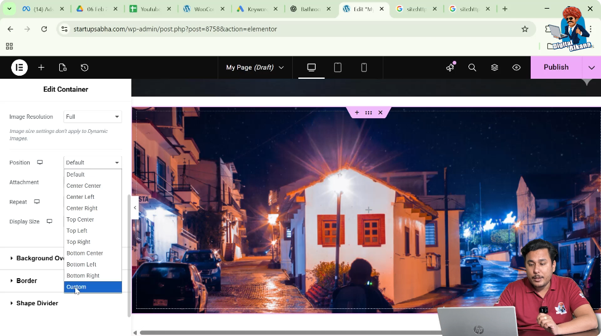Viewport: 601px width, 336px height.
Task: Toggle the Display Size responsive device icon
Action: (49, 222)
